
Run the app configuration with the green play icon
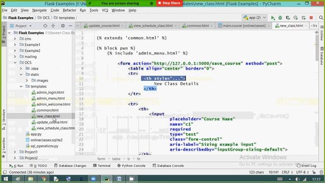click(273, 18)
